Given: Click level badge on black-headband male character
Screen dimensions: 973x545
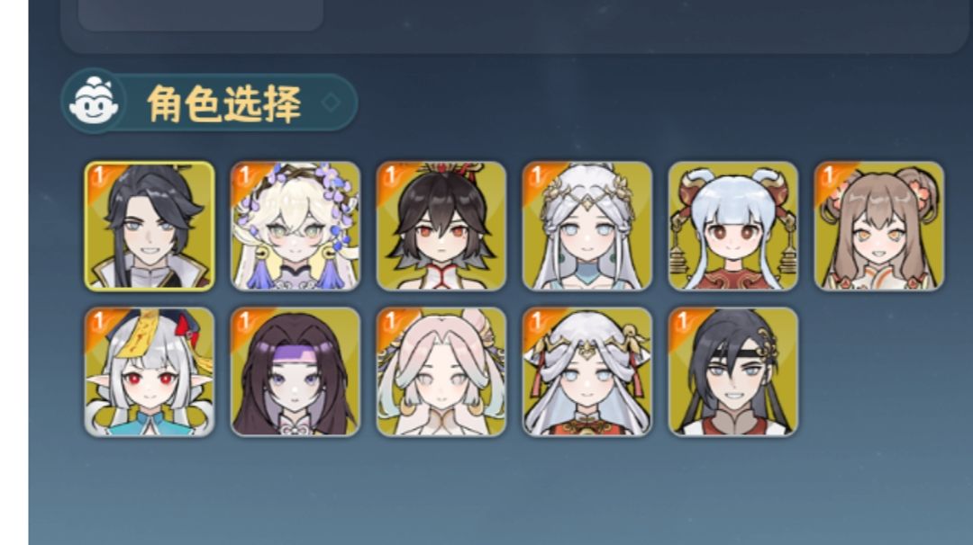Looking at the screenshot, I should point(683,322).
